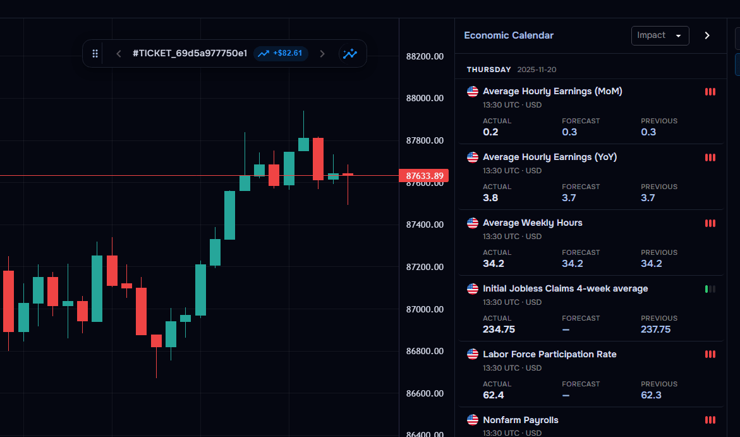Select the #TICKET_69d5a977750e1 label

190,53
